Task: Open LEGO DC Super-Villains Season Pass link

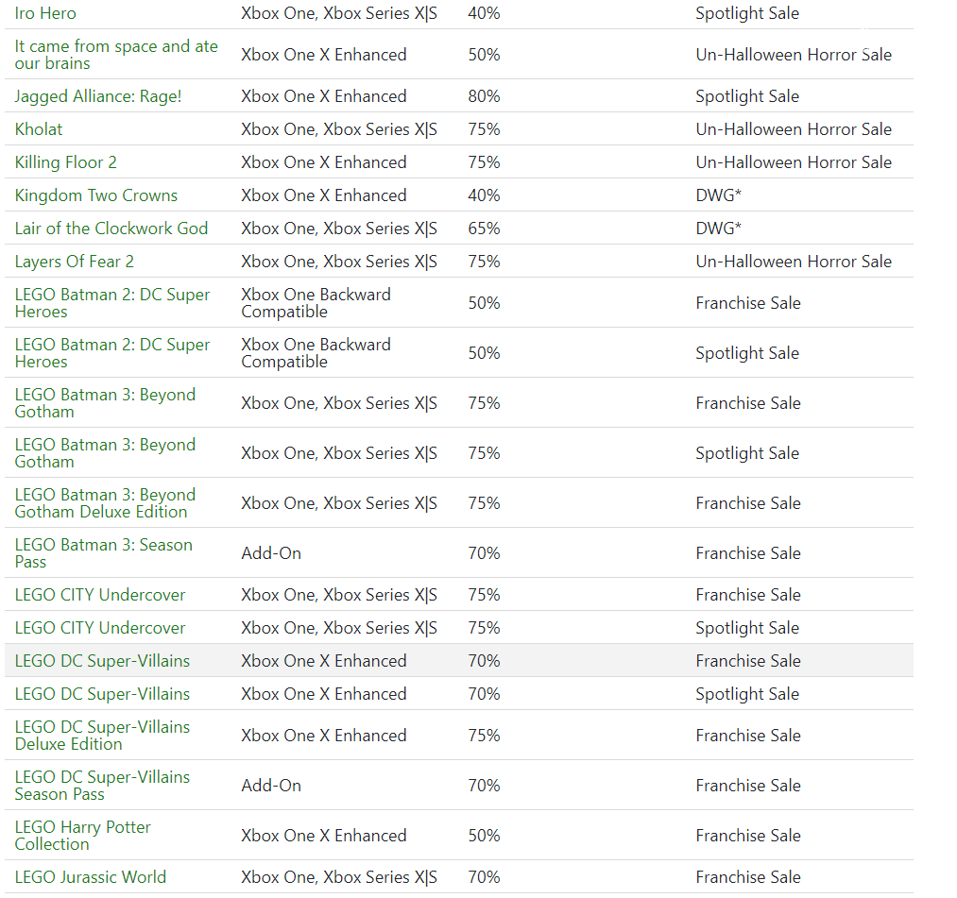Action: point(102,786)
